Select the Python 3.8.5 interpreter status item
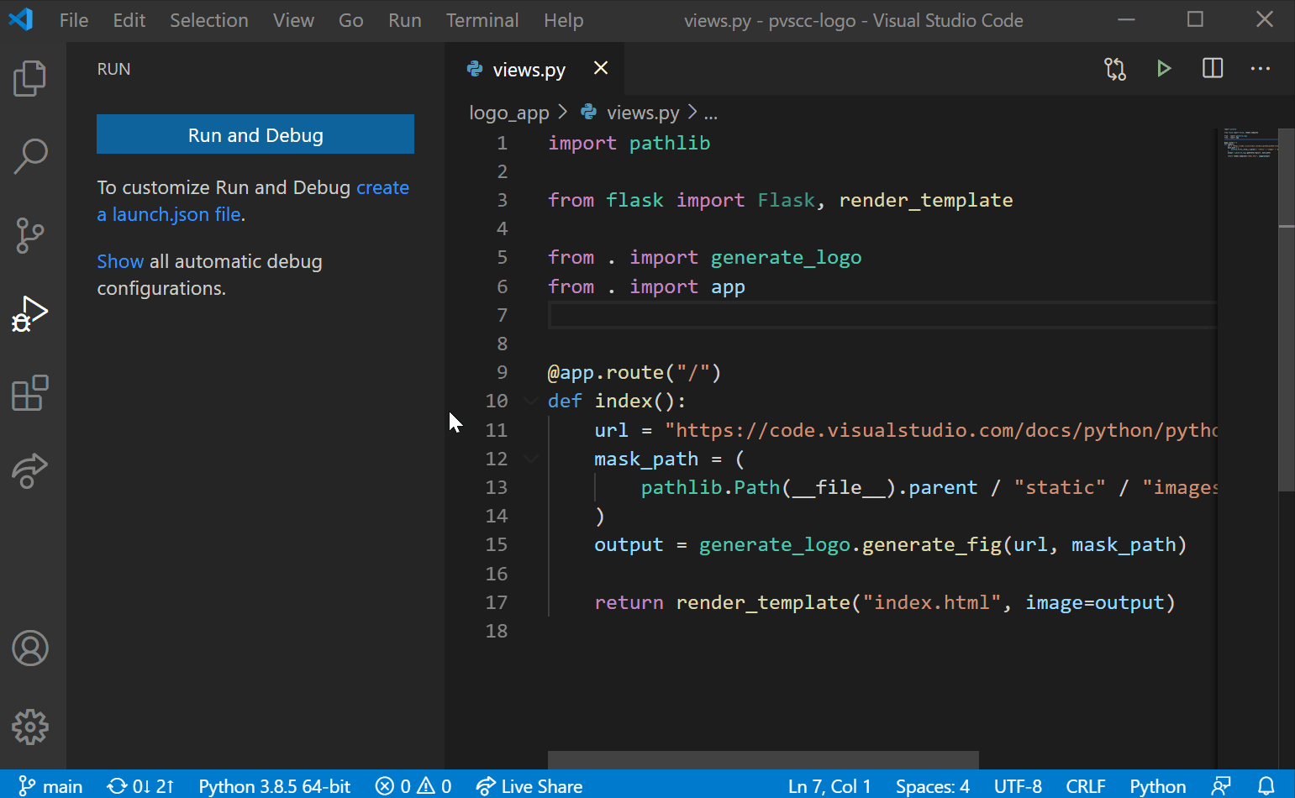The height and width of the screenshot is (798, 1295). click(274, 786)
